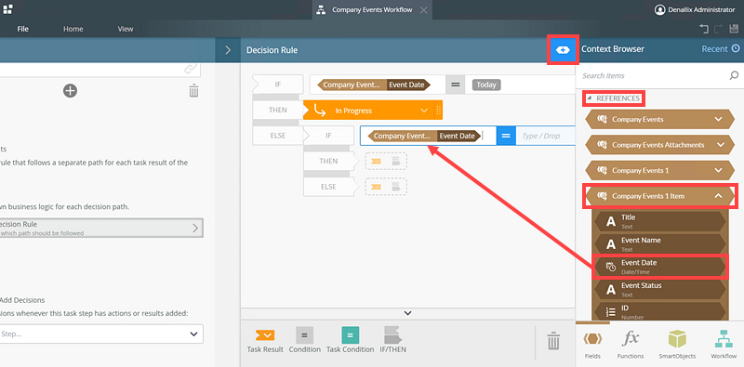Screen dimensions: 744x367
Task: Select the Event Date field item
Action: coord(660,267)
